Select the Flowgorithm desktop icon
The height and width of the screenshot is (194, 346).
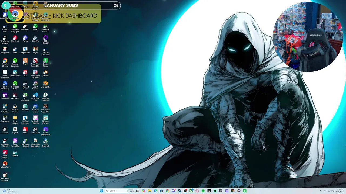5,50
